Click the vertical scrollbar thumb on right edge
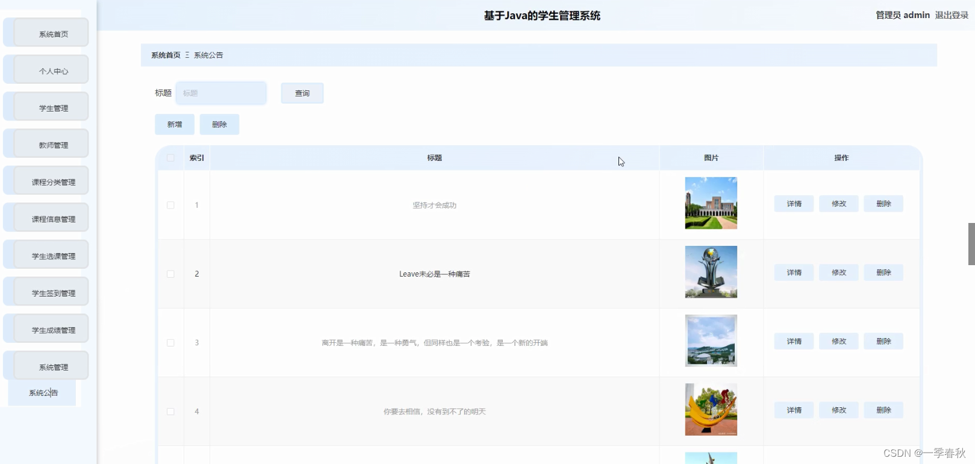This screenshot has height=464, width=975. (971, 244)
